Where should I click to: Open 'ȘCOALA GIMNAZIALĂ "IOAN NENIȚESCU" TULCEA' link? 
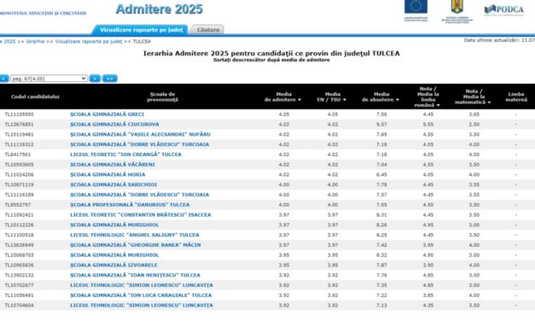[x=135, y=275]
